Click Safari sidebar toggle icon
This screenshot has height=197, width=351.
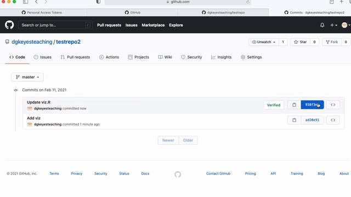point(26,2)
